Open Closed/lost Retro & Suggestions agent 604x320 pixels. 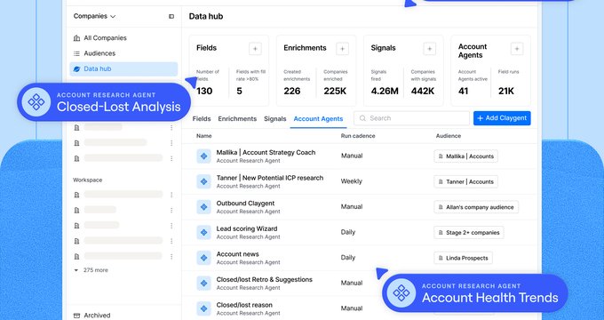265,279
